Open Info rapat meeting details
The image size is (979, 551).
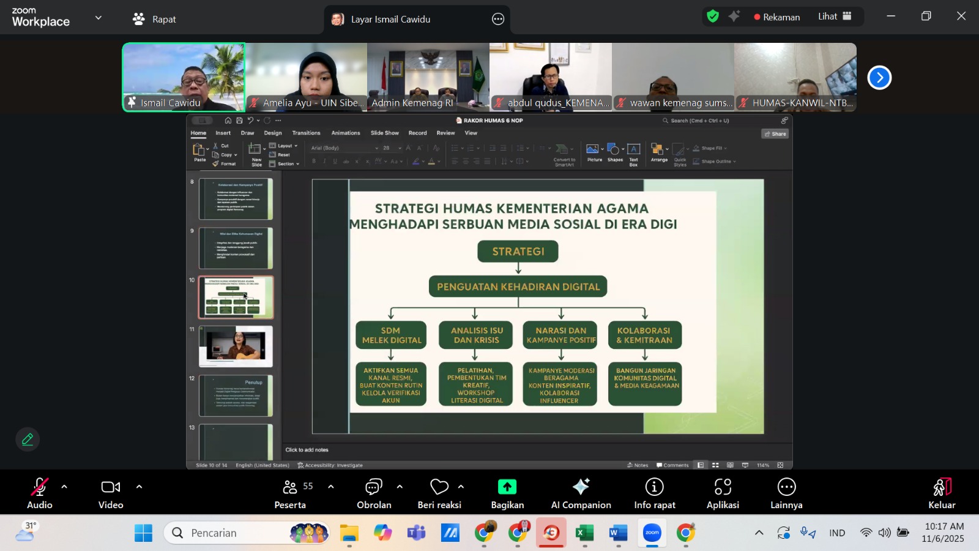[654, 493]
